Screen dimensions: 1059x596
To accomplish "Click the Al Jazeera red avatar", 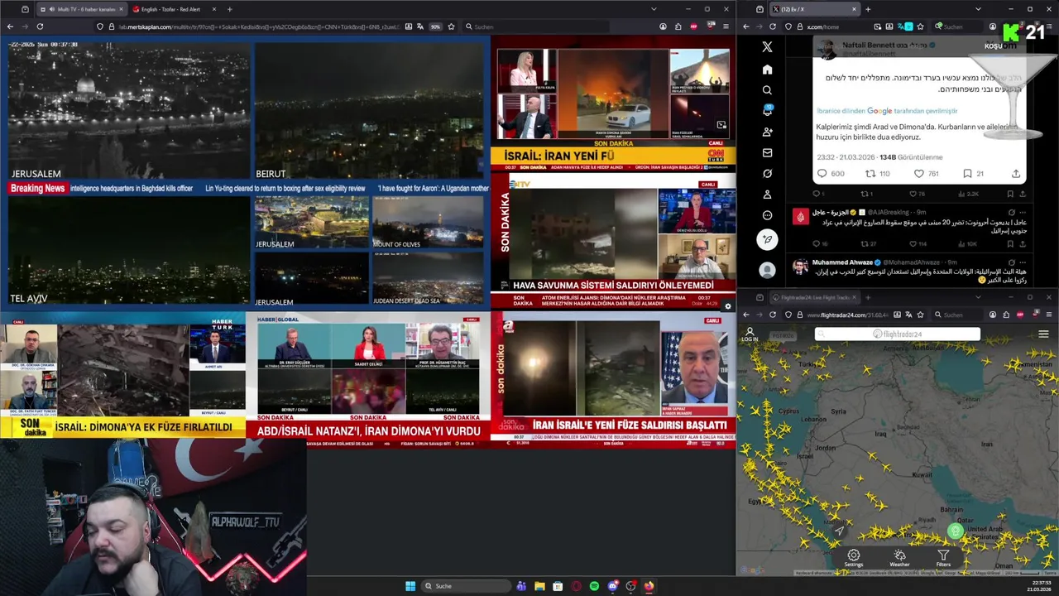I will click(800, 217).
